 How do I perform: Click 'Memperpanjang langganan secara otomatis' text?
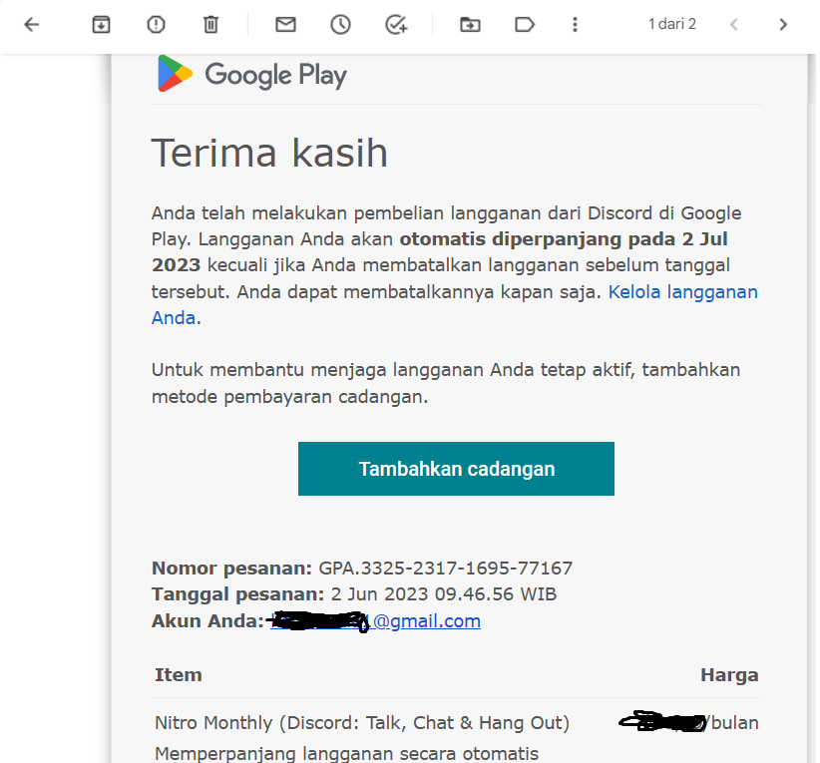click(347, 754)
